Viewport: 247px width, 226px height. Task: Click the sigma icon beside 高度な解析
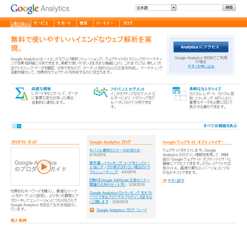click(22, 94)
